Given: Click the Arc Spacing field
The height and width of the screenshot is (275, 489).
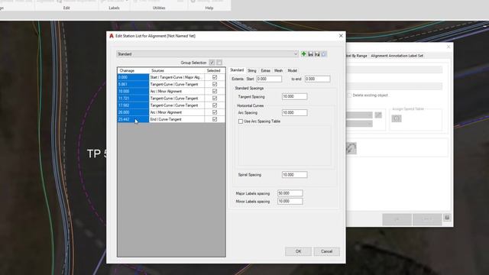Looking at the screenshot, I should 294,112.
